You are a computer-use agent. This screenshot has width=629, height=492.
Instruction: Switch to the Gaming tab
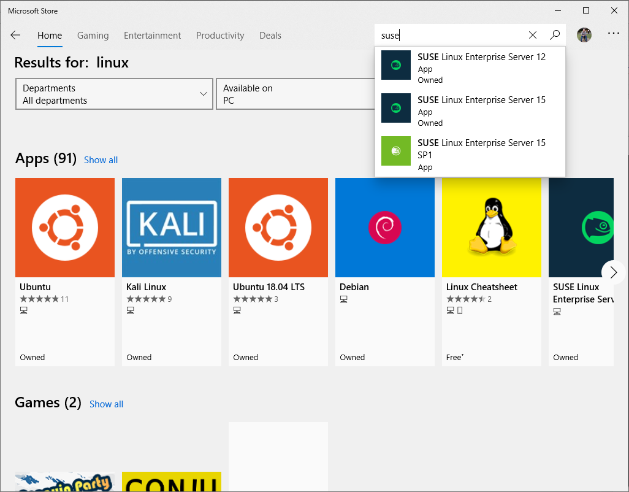[x=93, y=36]
